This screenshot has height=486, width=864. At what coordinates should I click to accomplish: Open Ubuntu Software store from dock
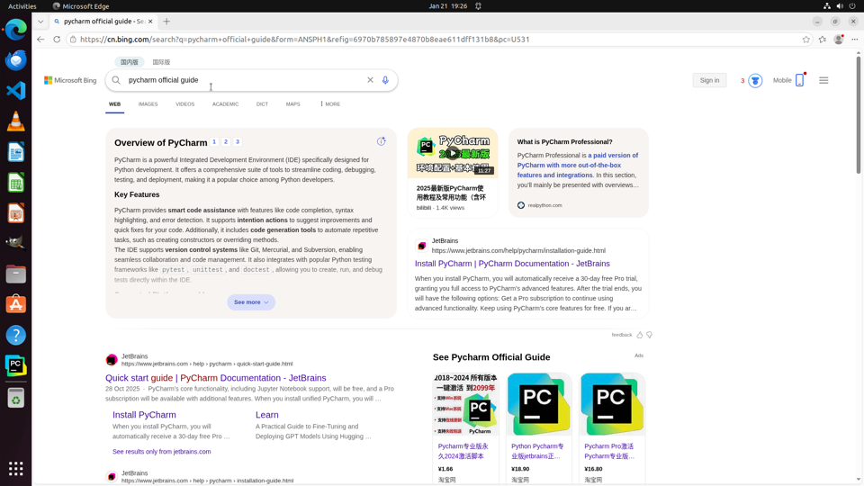coord(15,304)
